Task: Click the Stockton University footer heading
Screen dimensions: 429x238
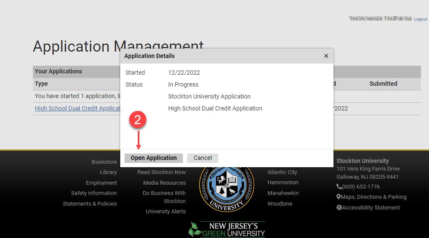Action: [362, 161]
